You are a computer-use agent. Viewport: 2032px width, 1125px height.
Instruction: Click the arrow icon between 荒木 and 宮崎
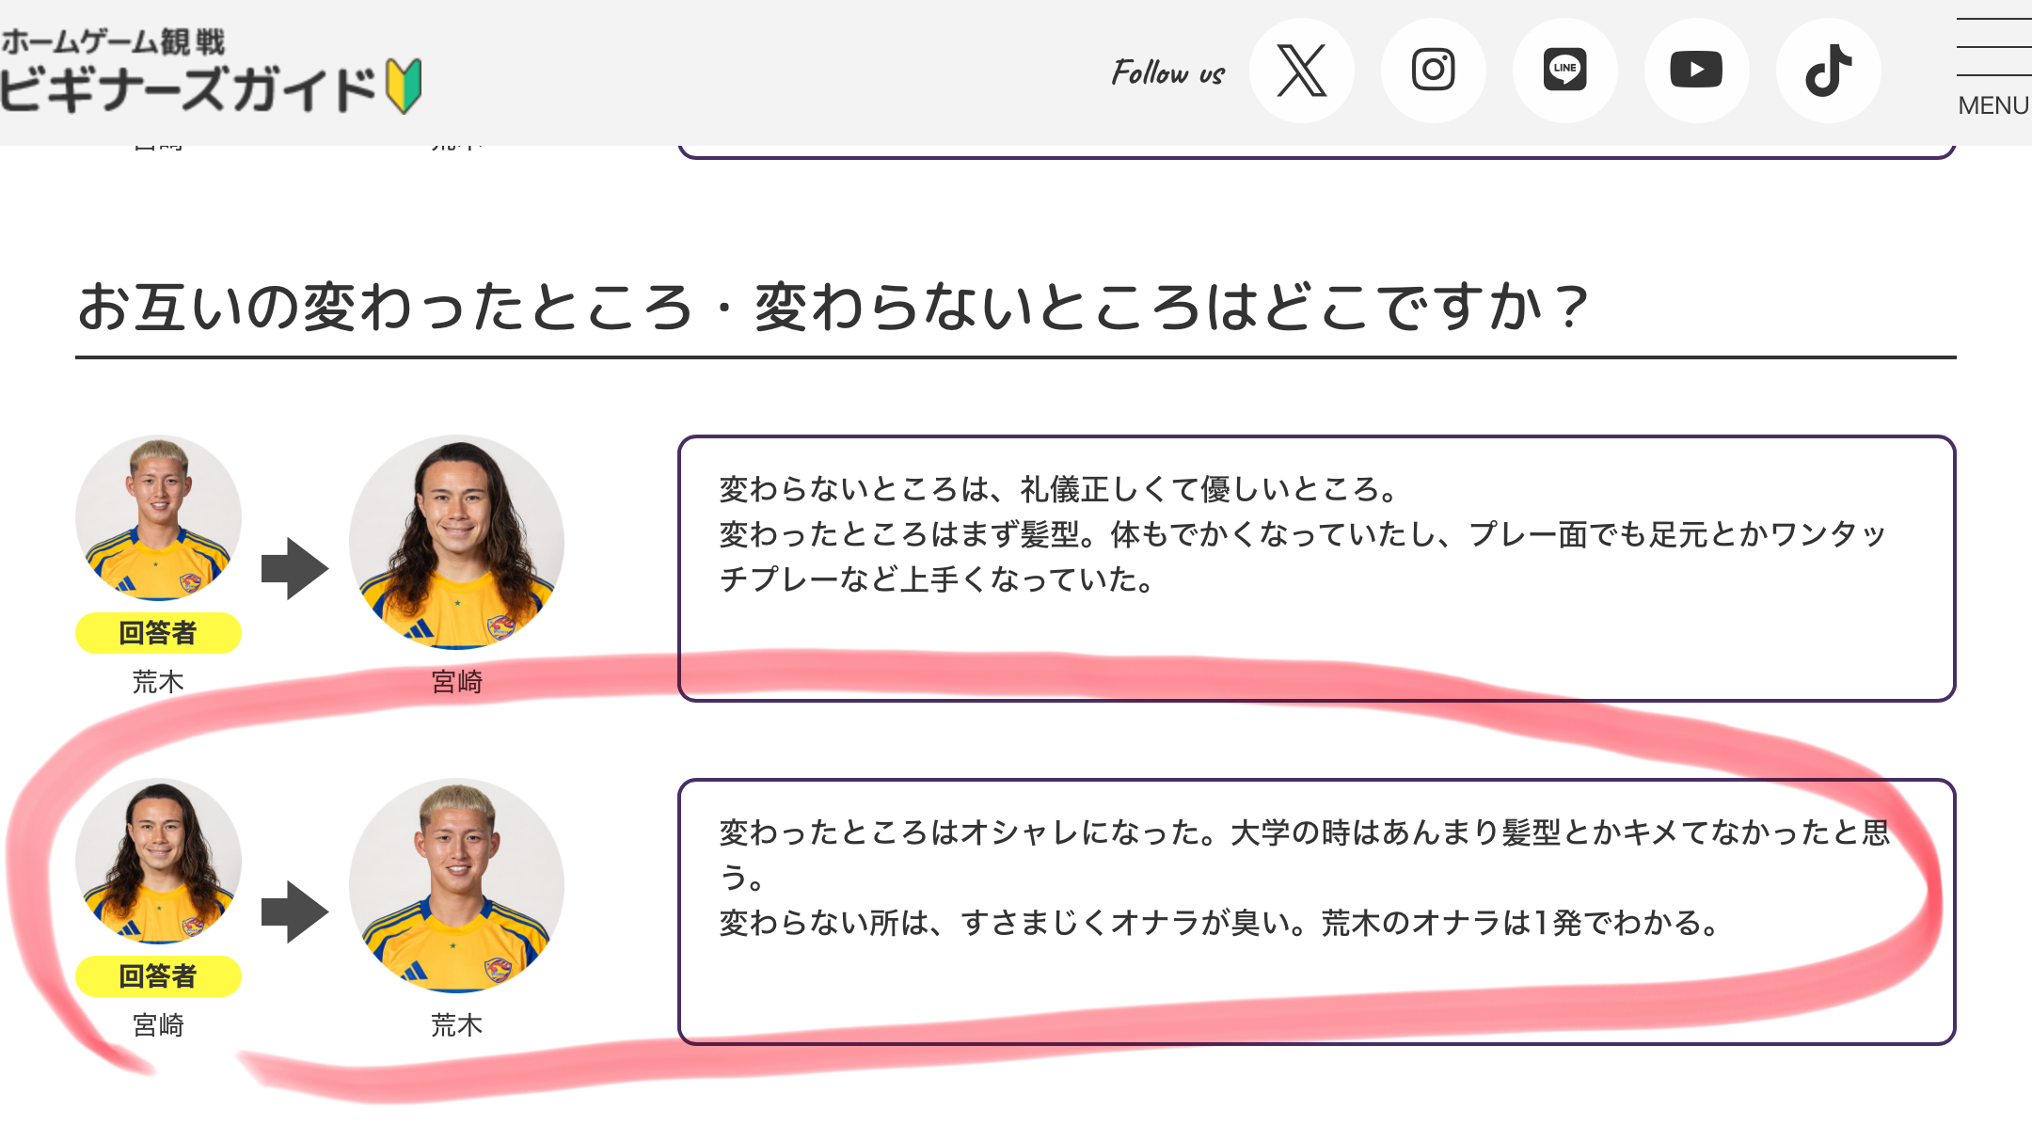pyautogui.click(x=294, y=568)
